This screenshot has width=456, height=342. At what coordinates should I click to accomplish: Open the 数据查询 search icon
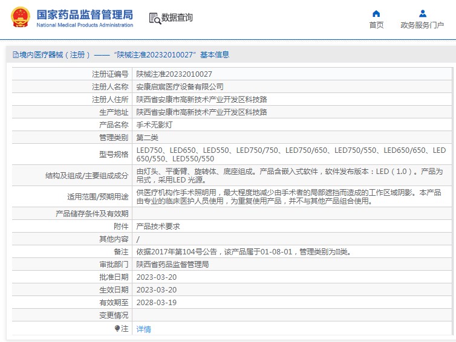pos(155,18)
